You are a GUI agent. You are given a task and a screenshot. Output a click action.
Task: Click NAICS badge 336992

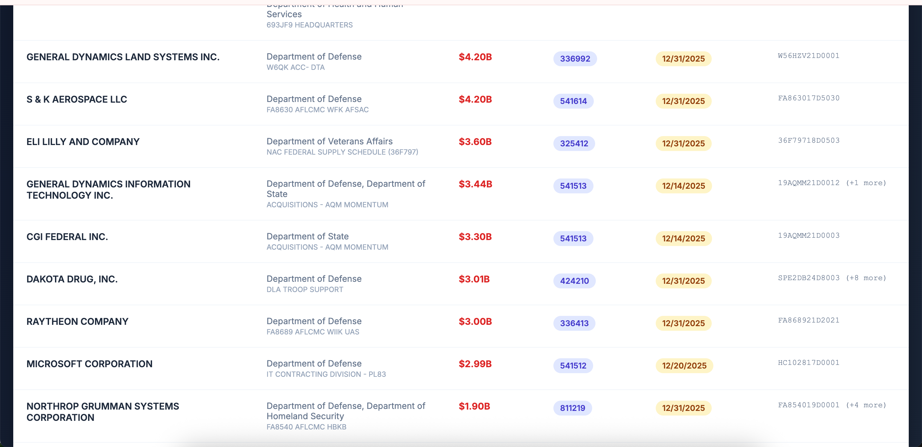[x=575, y=59]
